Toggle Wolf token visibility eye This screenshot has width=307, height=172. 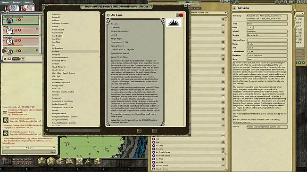point(13,33)
